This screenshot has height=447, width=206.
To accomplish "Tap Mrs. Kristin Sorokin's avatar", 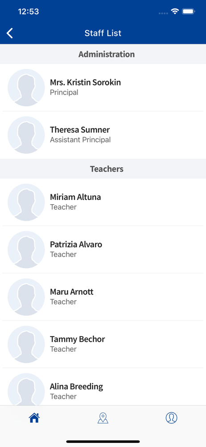I will click(26, 88).
